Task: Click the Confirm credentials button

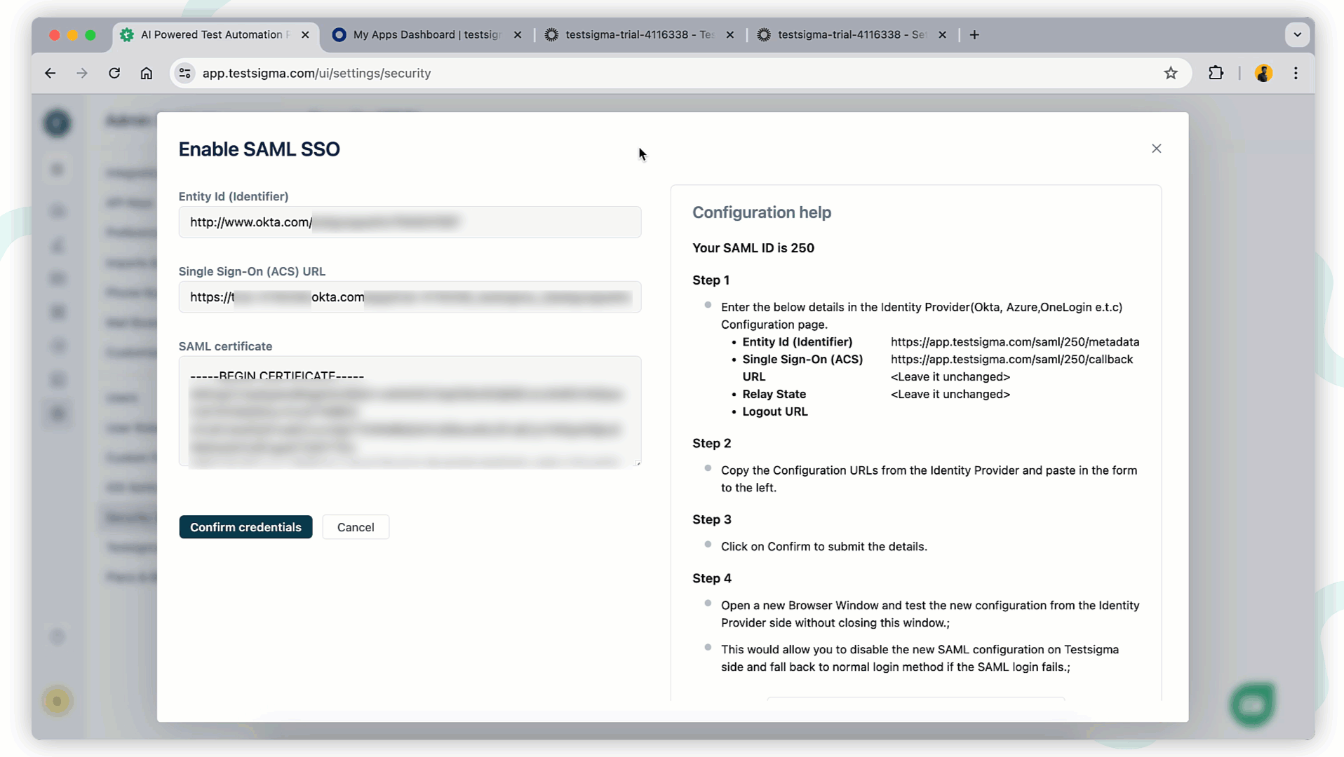Action: (x=246, y=527)
